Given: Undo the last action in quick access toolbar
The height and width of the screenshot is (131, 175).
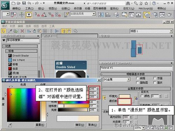Looking at the screenshot, I should point(29,3).
